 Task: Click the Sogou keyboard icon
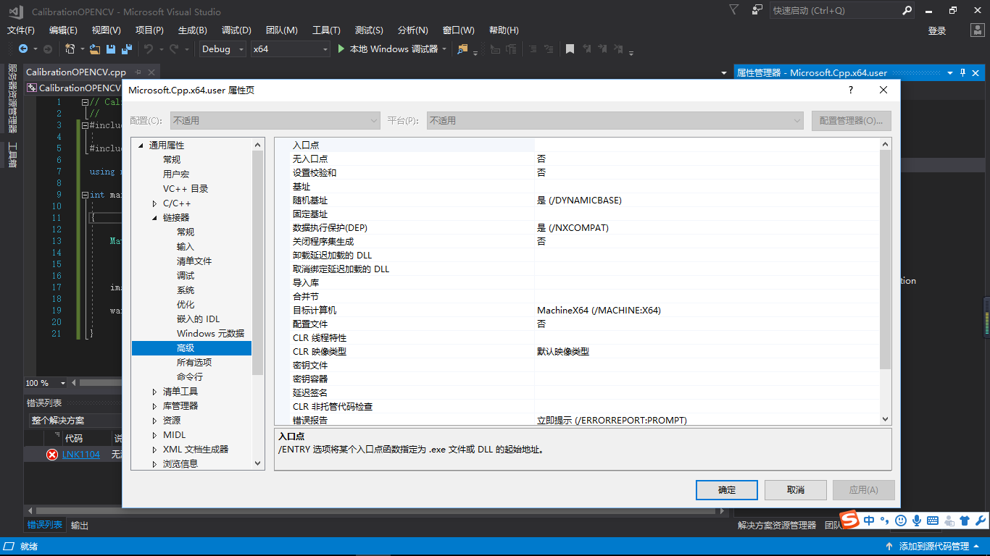[x=933, y=521]
